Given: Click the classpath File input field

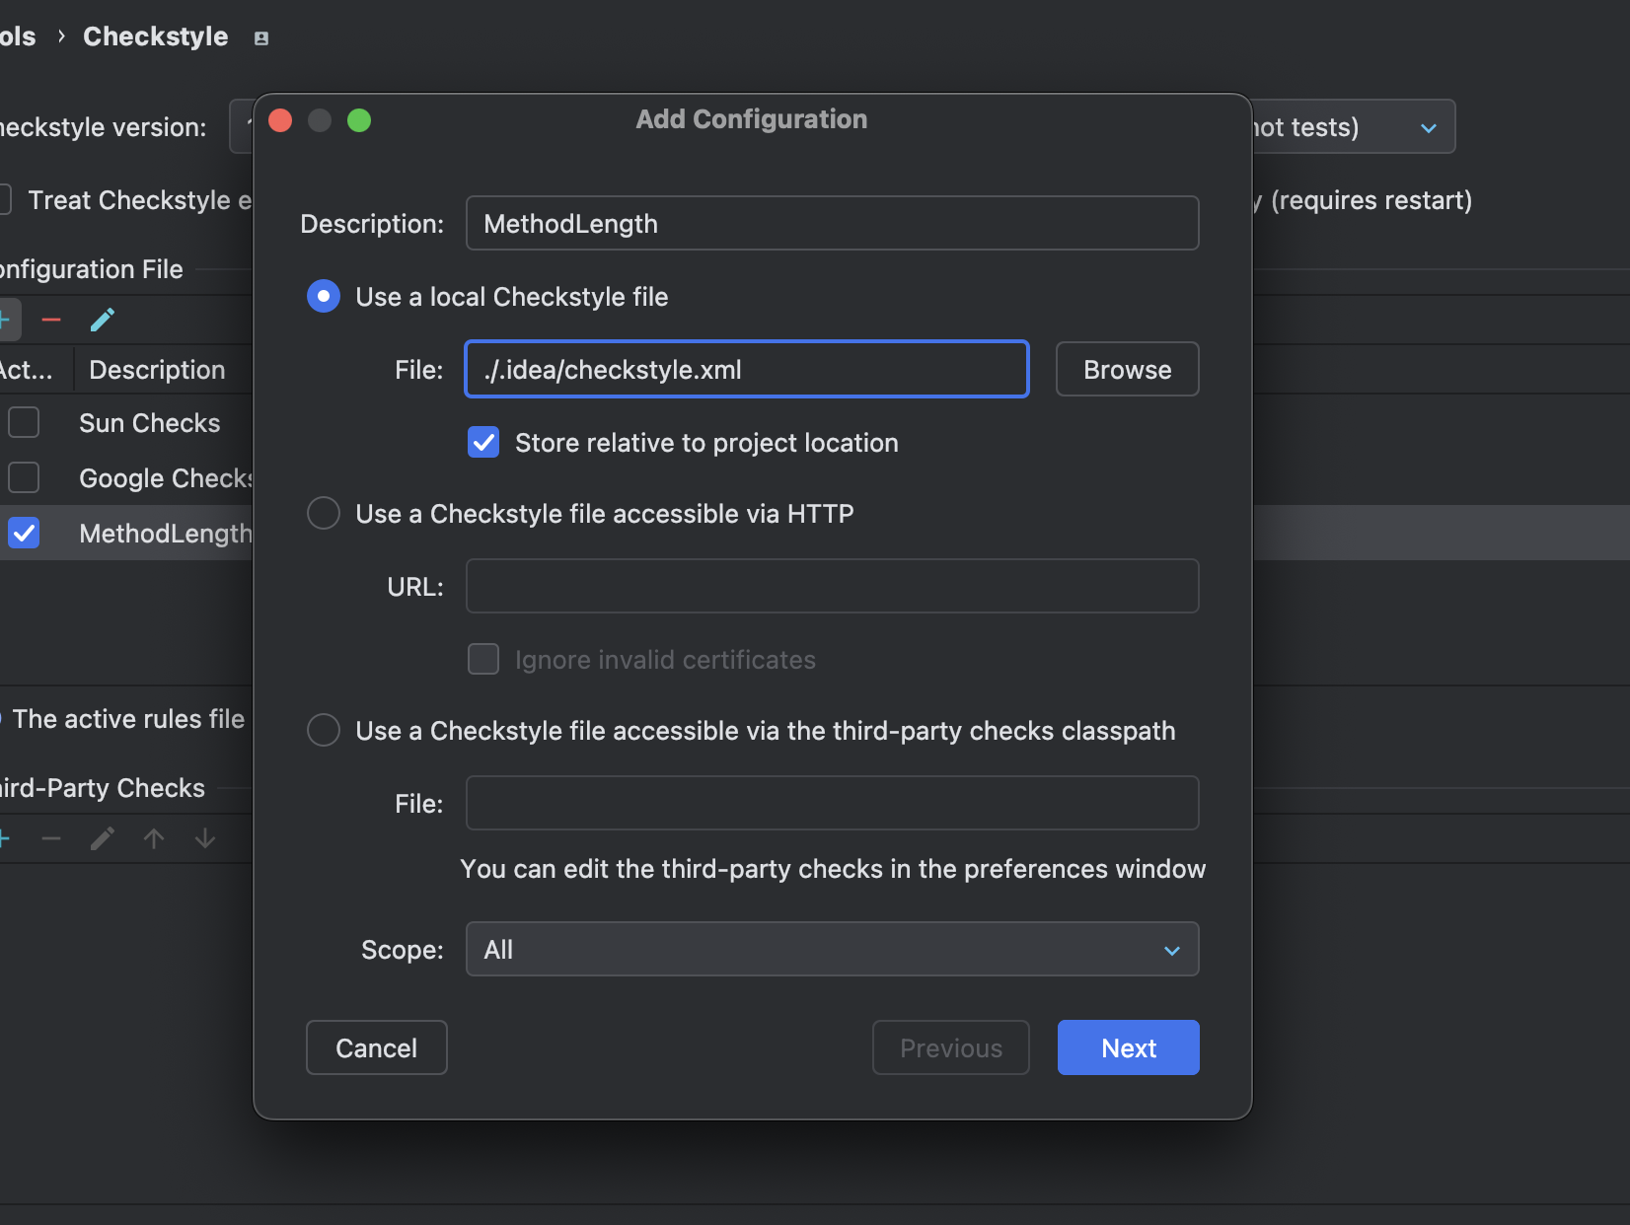Looking at the screenshot, I should click(x=833, y=803).
